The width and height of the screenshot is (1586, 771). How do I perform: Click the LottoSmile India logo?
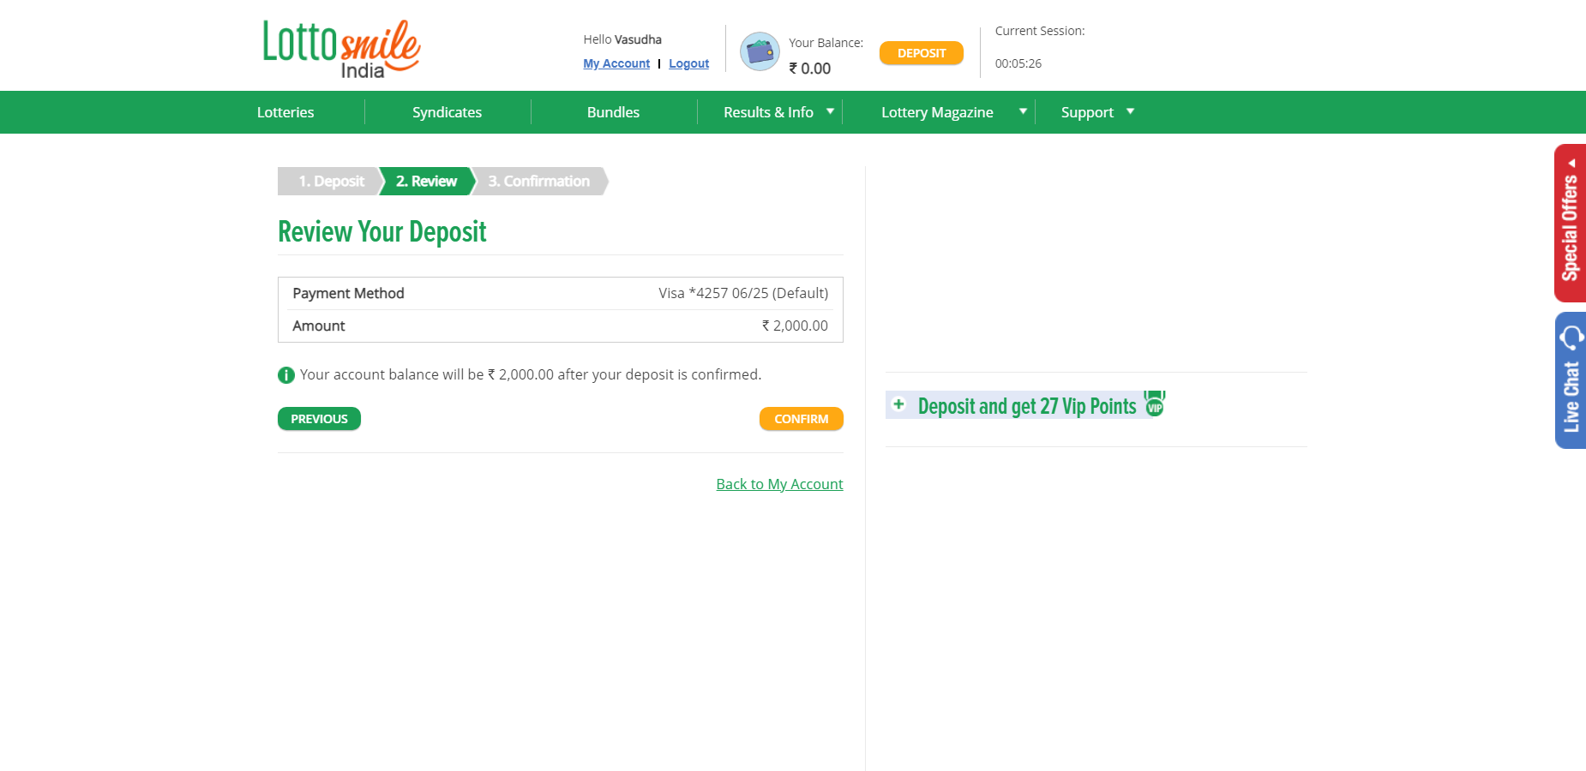pyautogui.click(x=341, y=49)
